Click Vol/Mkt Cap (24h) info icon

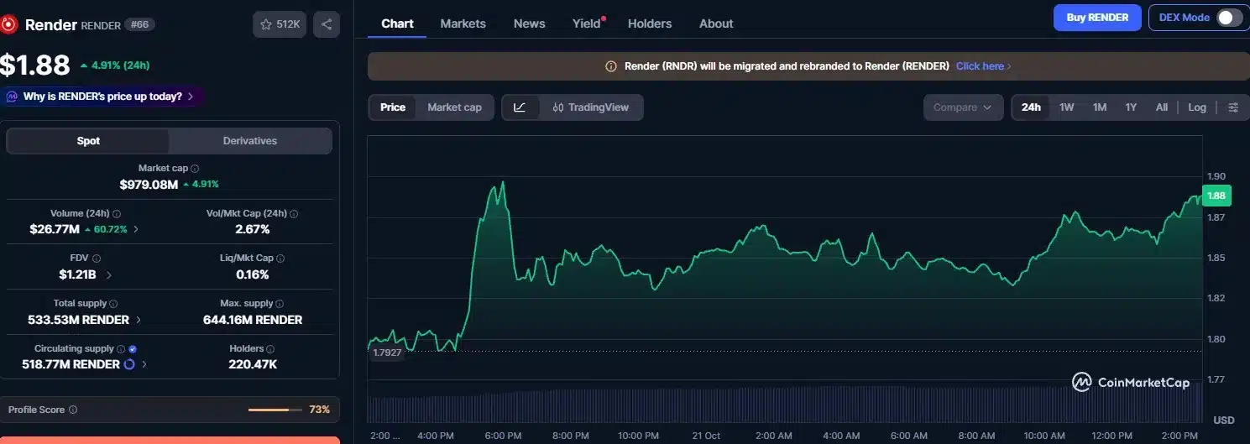pyautogui.click(x=294, y=214)
